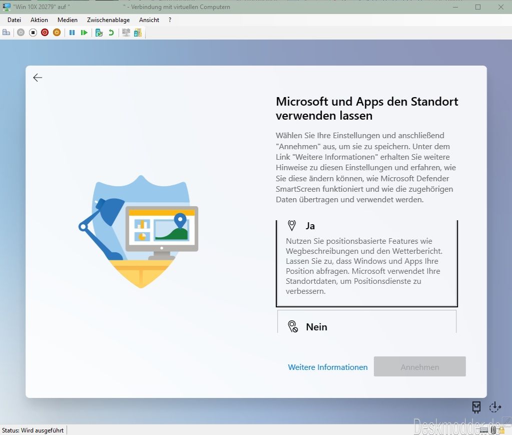Select the Ja location option
This screenshot has height=435, width=512.
367,263
